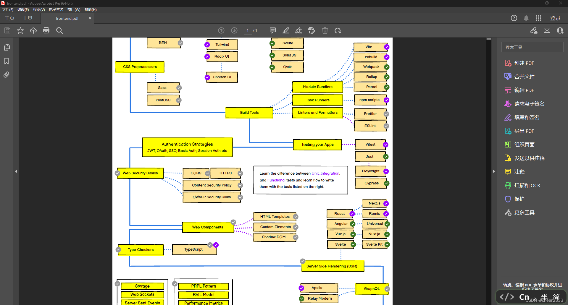This screenshot has height=305, width=568.
Task: Click the delete trash icon
Action: 325,30
